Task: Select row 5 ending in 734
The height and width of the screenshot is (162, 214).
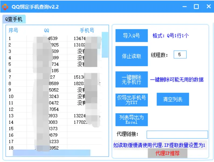Action: point(54,64)
